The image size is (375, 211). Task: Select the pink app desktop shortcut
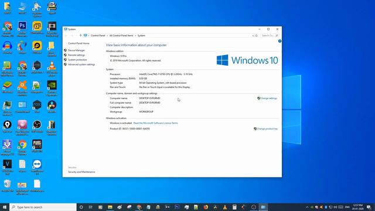pyautogui.click(x=22, y=128)
